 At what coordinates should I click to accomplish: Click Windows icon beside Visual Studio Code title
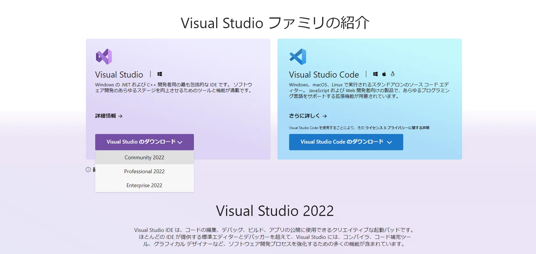375,74
